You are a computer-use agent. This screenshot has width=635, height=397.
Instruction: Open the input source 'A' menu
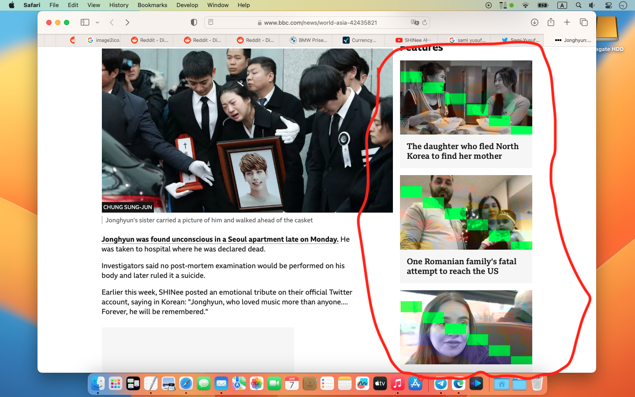coord(562,5)
